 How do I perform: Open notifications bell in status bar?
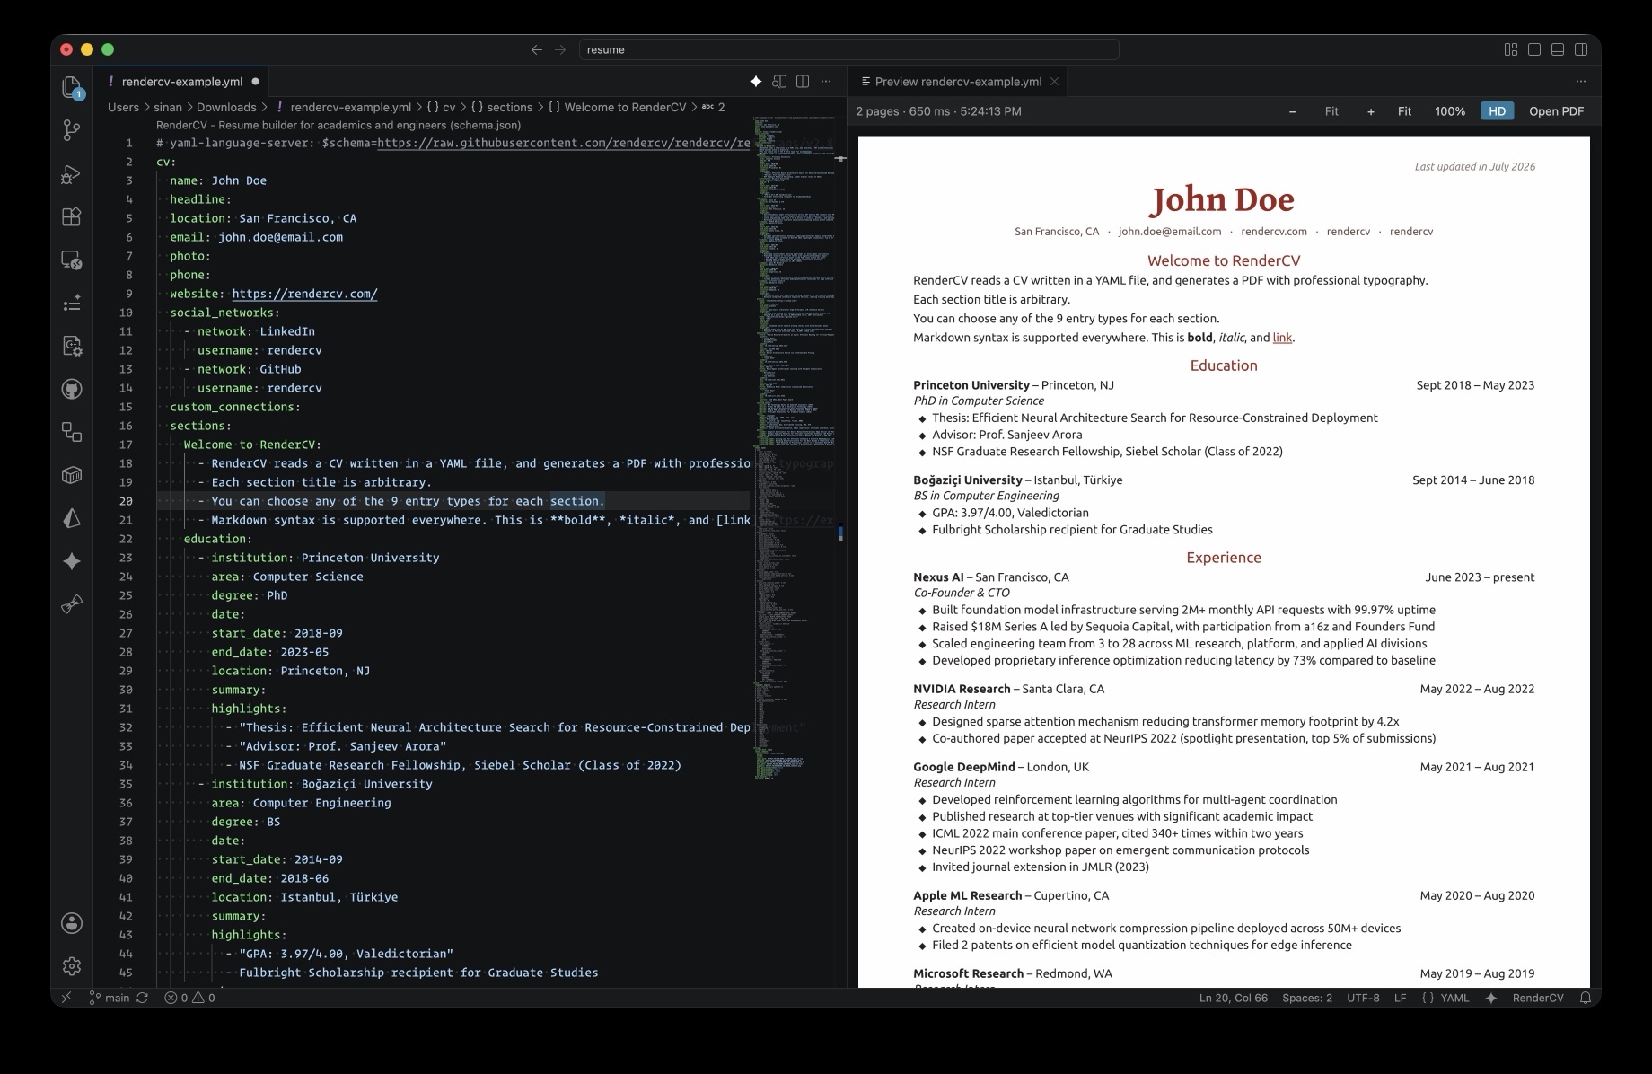coord(1586,998)
